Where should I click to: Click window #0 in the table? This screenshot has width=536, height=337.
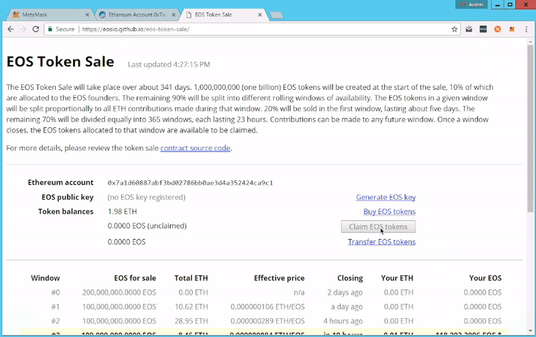(56, 293)
